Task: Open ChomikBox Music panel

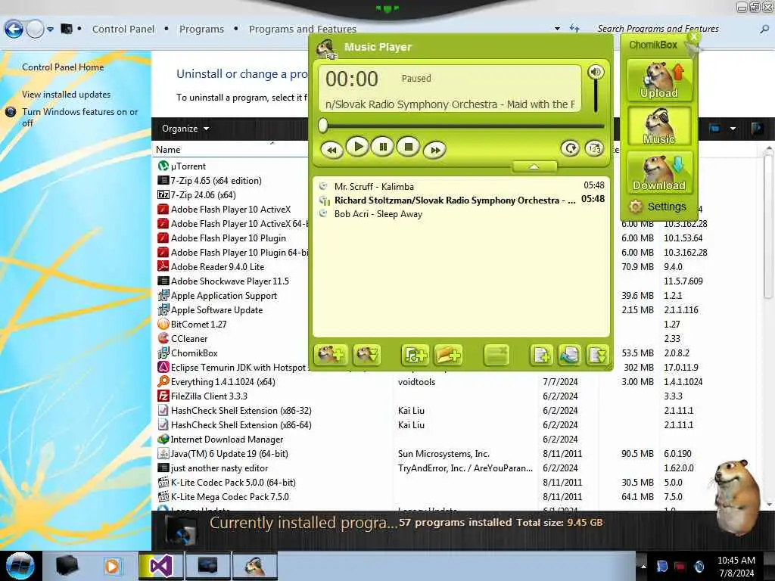Action: tap(659, 127)
